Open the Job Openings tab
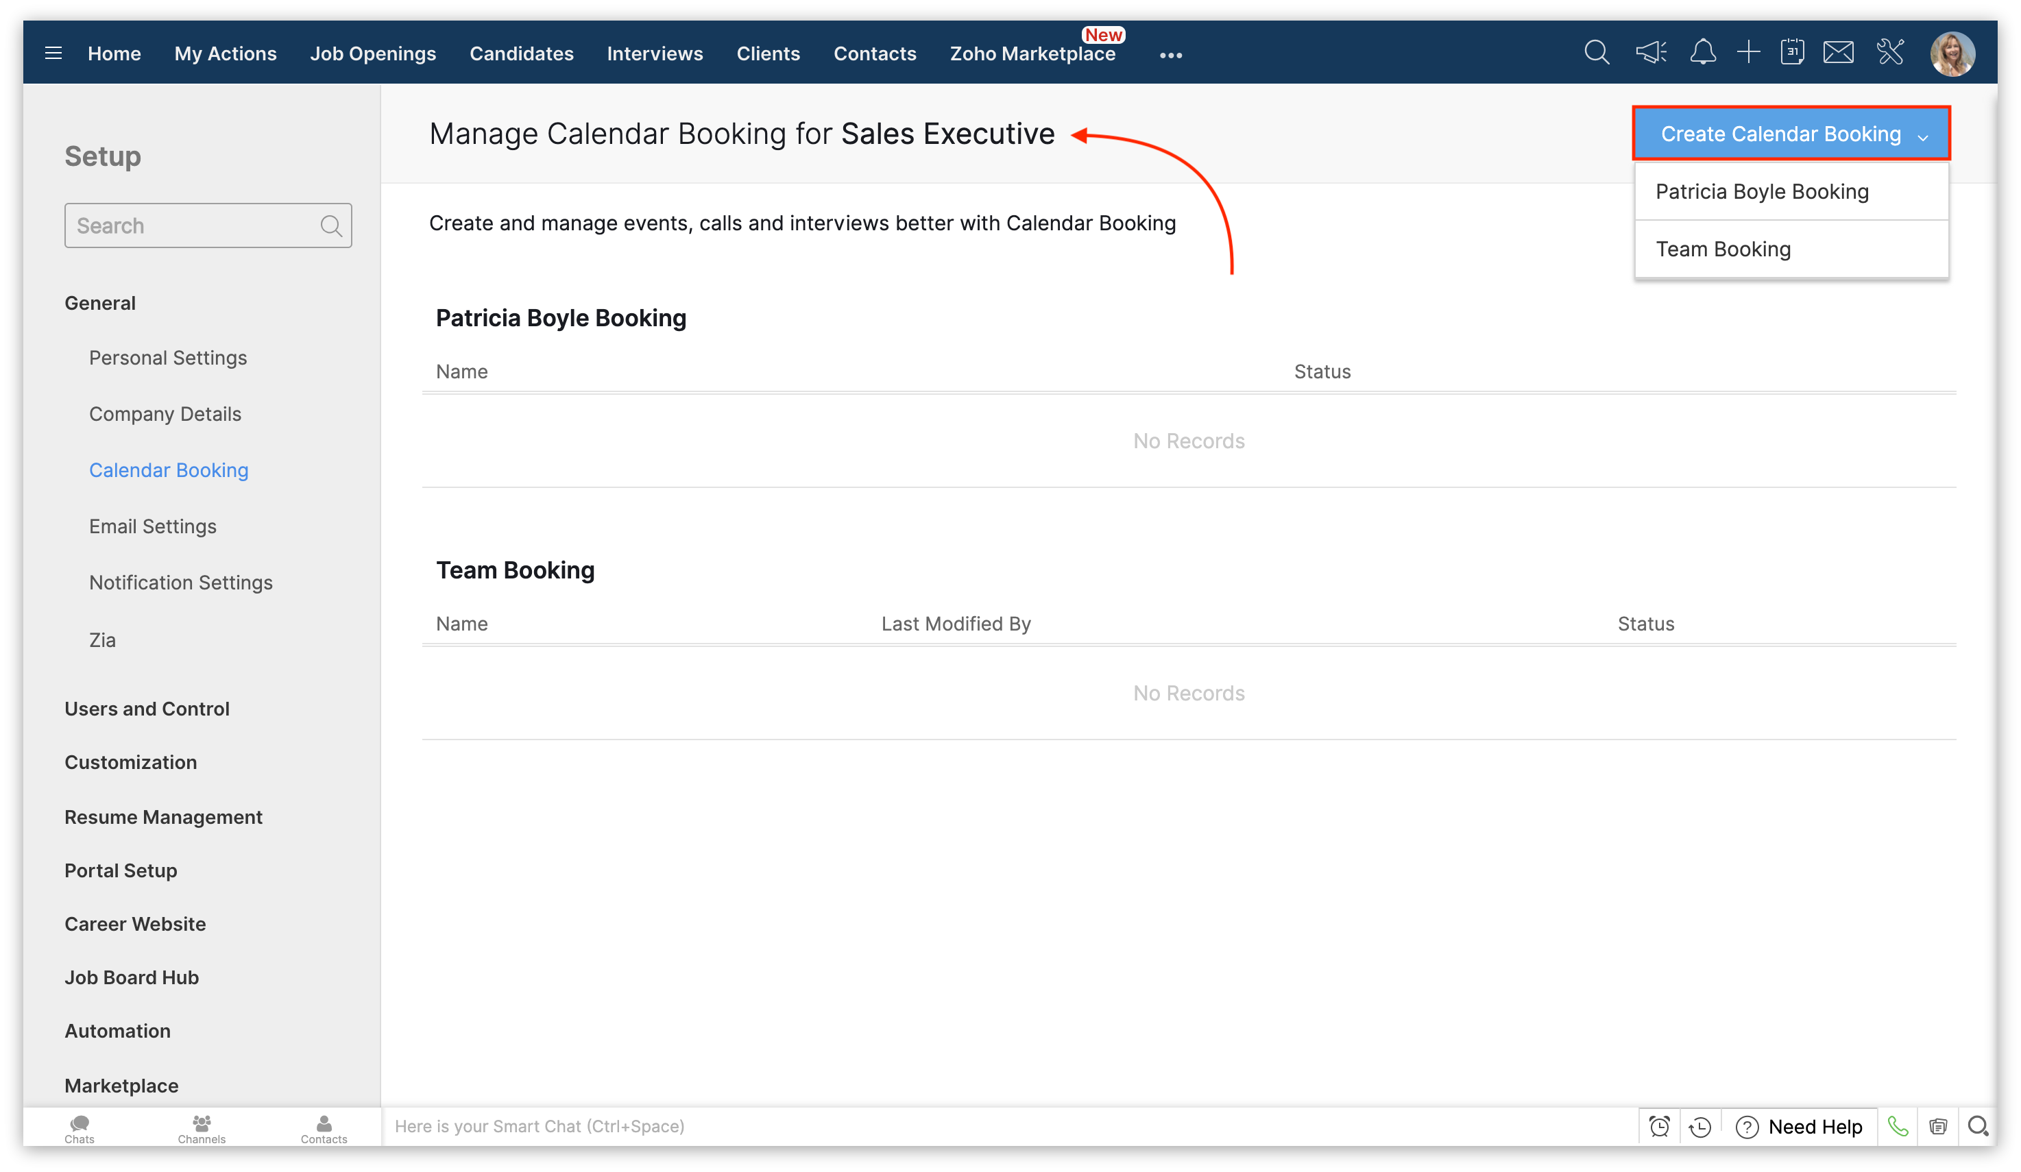The height and width of the screenshot is (1172, 2021). click(x=373, y=53)
